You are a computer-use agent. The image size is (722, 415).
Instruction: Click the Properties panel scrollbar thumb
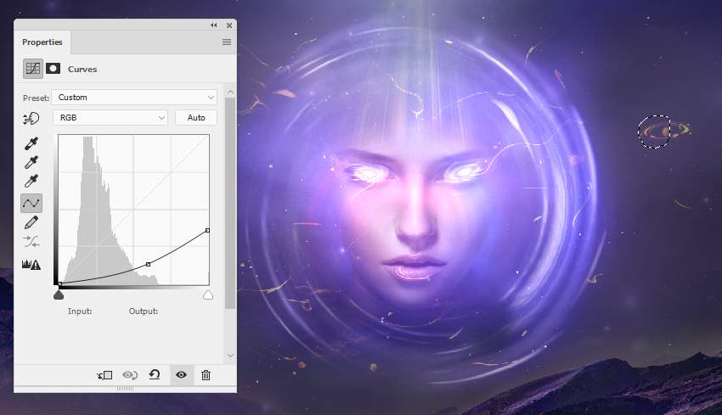coord(230,203)
